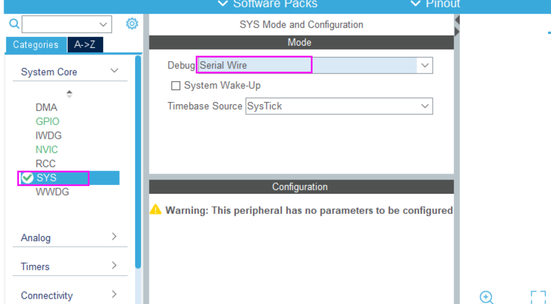551x304 pixels.
Task: Select IWDG in System Core list
Action: coord(49,136)
